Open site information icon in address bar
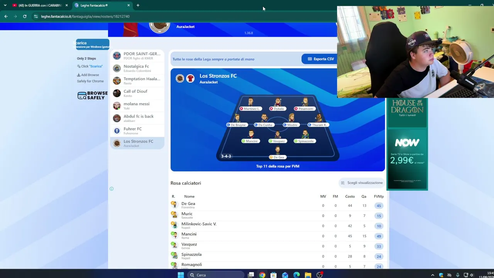Viewport: 494px width, 278px height. (x=36, y=16)
